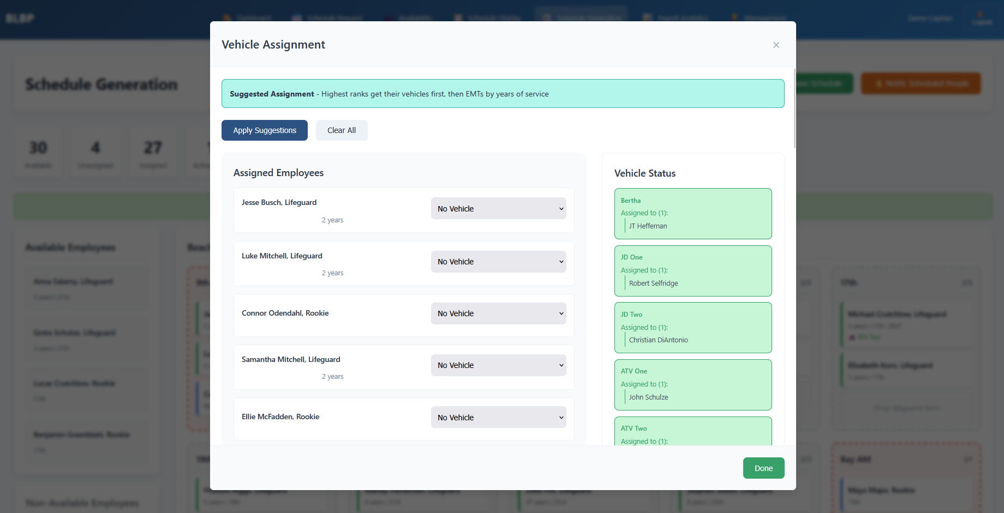Select Jesse Busch's employee name
Image resolution: width=1004 pixels, height=513 pixels.
[279, 202]
